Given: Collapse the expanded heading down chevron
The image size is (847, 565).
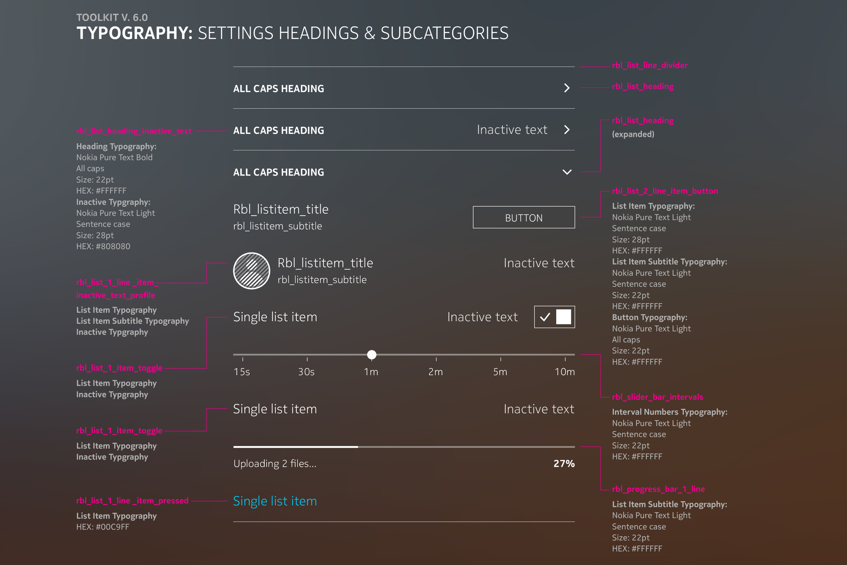Looking at the screenshot, I should click(567, 172).
